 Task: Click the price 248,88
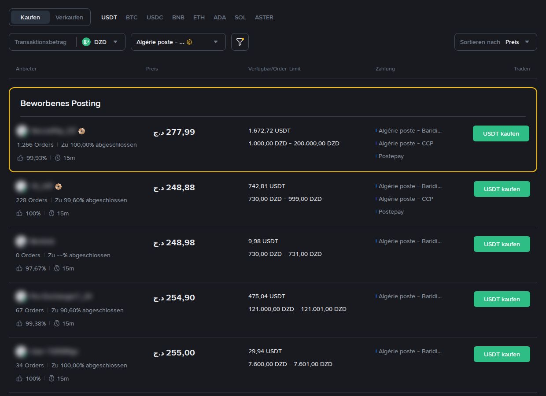pyautogui.click(x=174, y=188)
